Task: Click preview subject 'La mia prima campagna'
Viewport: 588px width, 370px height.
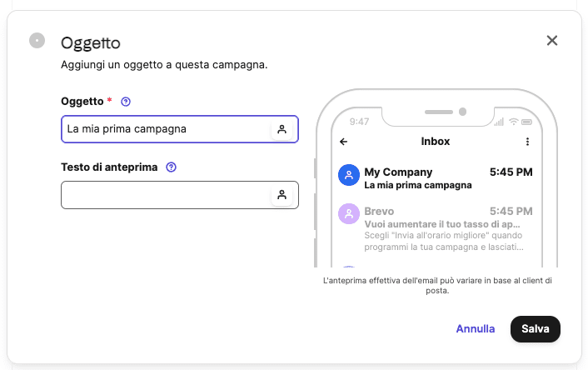Action: [418, 185]
